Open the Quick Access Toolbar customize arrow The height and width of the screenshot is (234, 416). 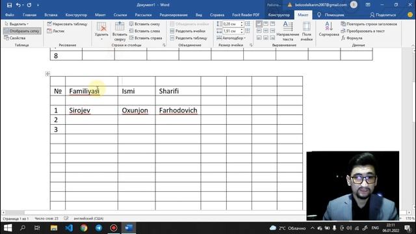pos(38,5)
